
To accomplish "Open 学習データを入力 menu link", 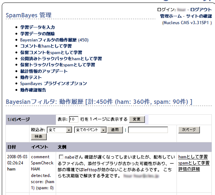I will 37,27.
